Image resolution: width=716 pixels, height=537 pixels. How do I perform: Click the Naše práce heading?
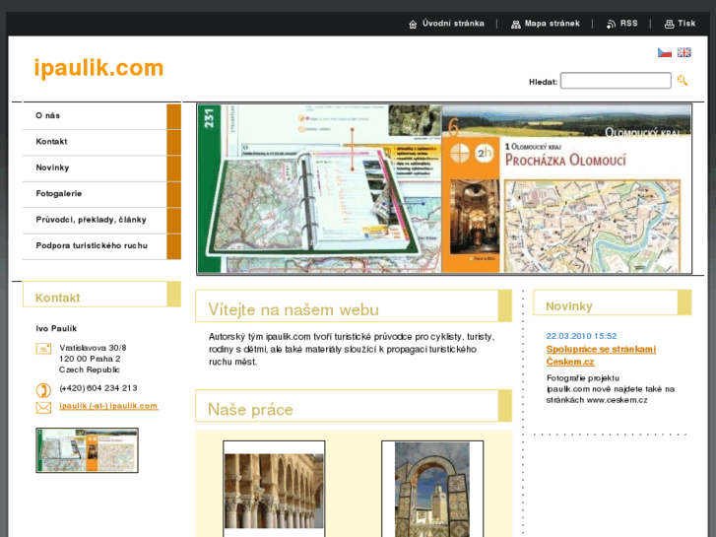(250, 410)
